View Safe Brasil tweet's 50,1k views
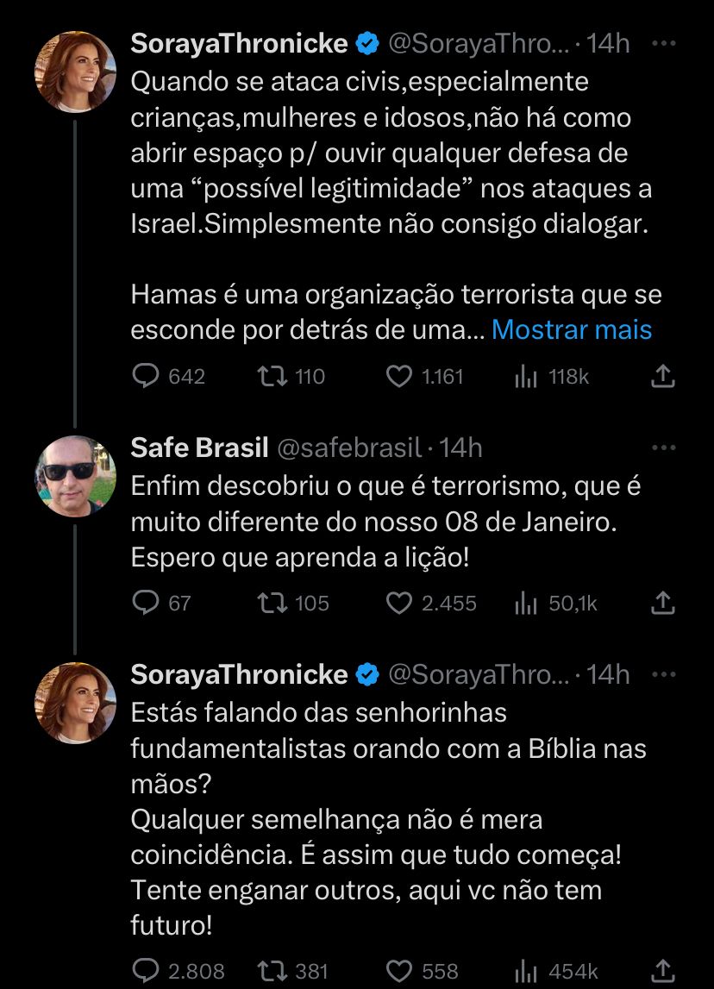This screenshot has width=714, height=989. 526,603
